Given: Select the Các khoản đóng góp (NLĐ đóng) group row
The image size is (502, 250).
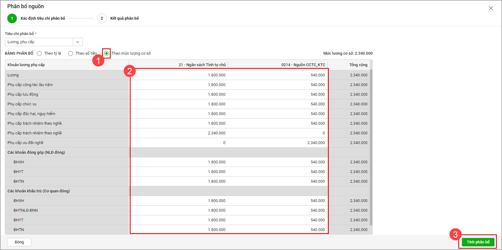Looking at the screenshot, I should tap(36, 152).
